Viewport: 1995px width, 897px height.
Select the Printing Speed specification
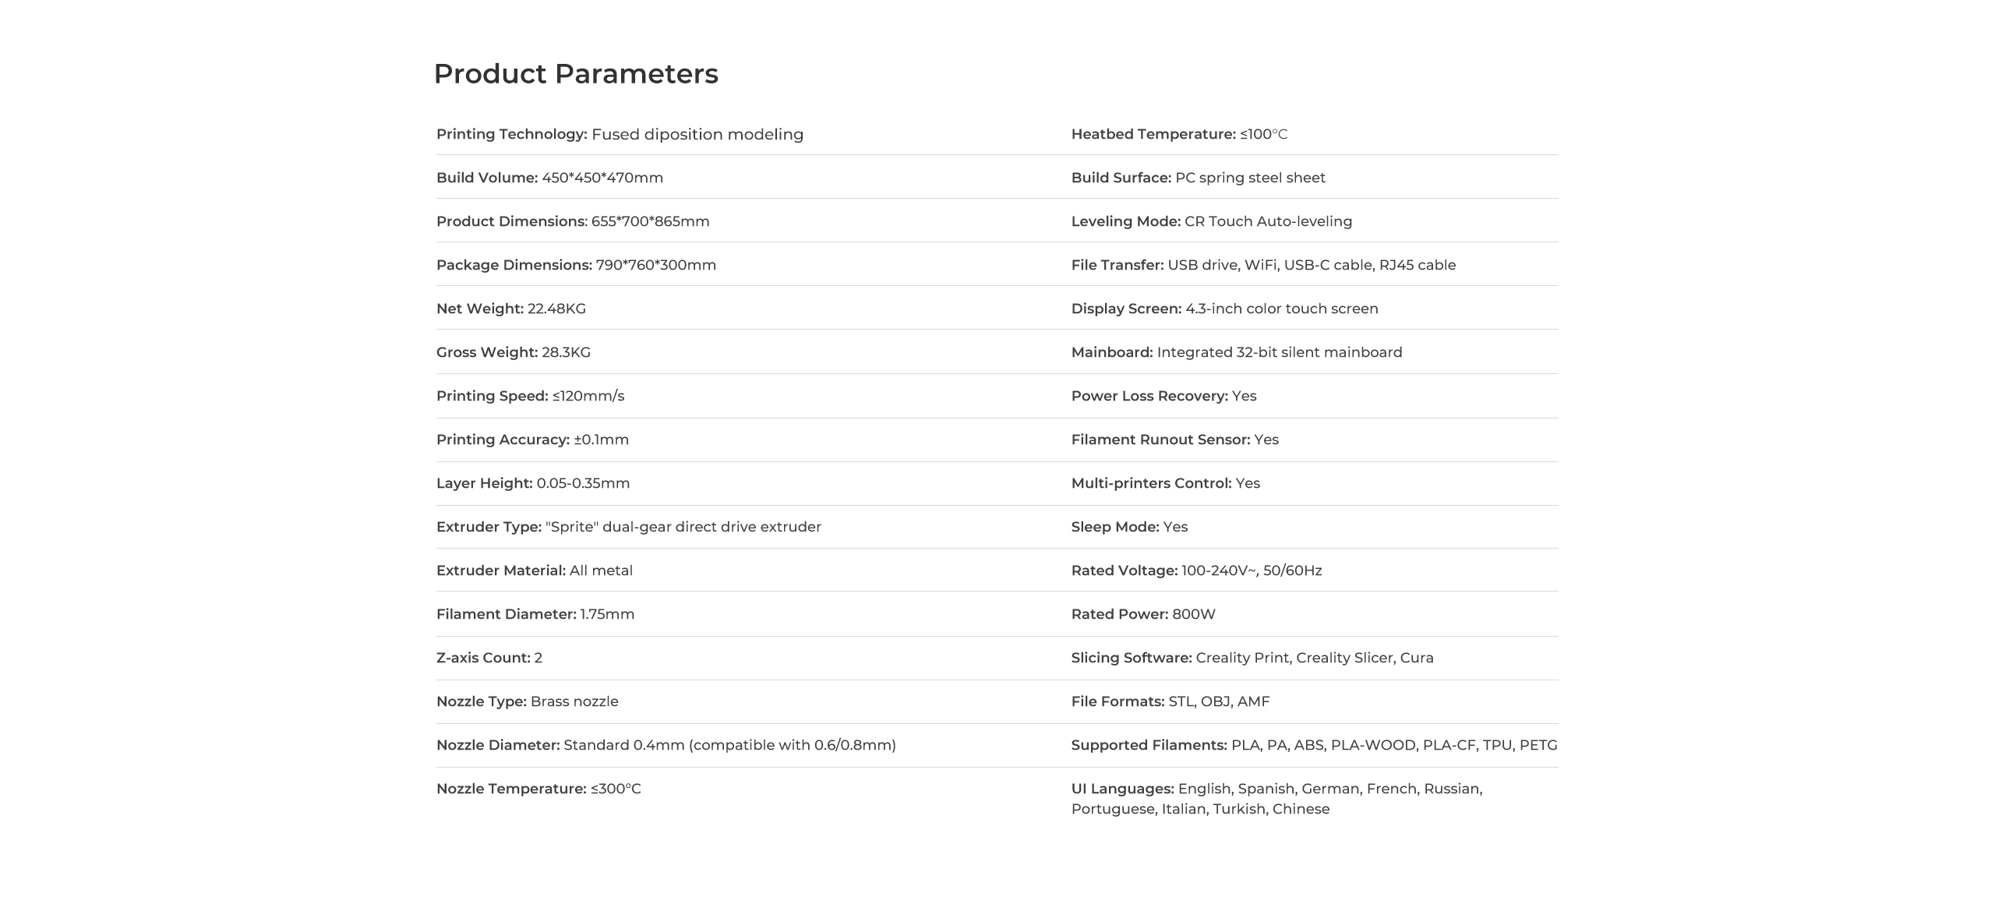(x=530, y=396)
